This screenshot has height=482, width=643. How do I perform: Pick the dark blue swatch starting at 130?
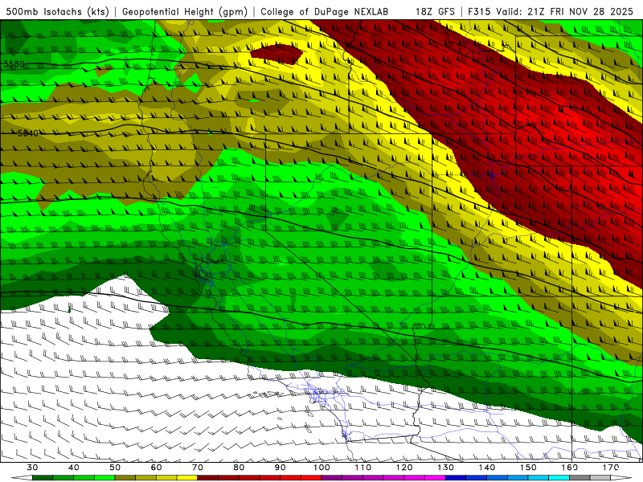click(456, 478)
